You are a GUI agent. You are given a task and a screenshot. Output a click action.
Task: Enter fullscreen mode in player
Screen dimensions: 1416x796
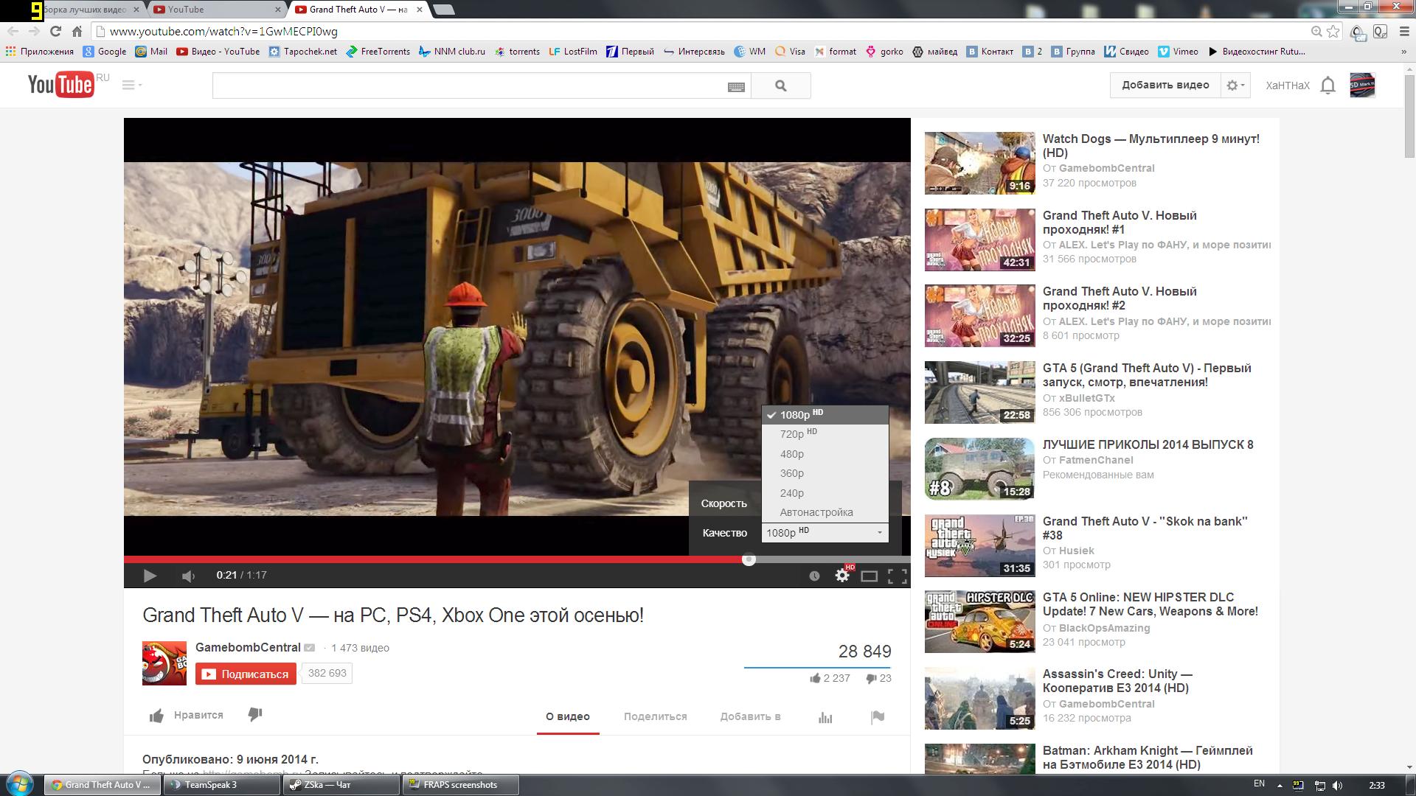point(897,576)
